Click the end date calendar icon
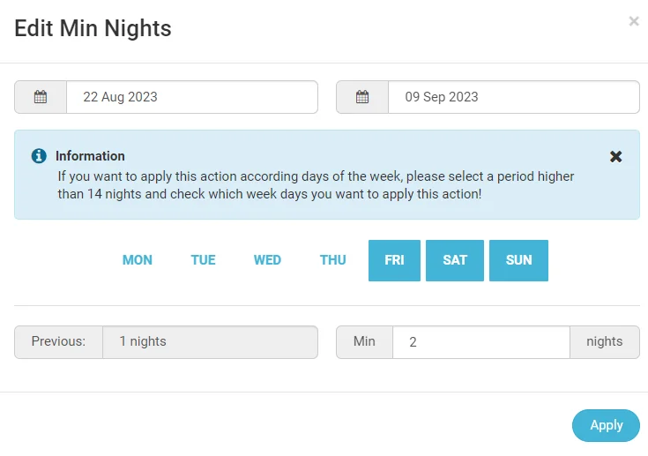 [x=362, y=97]
